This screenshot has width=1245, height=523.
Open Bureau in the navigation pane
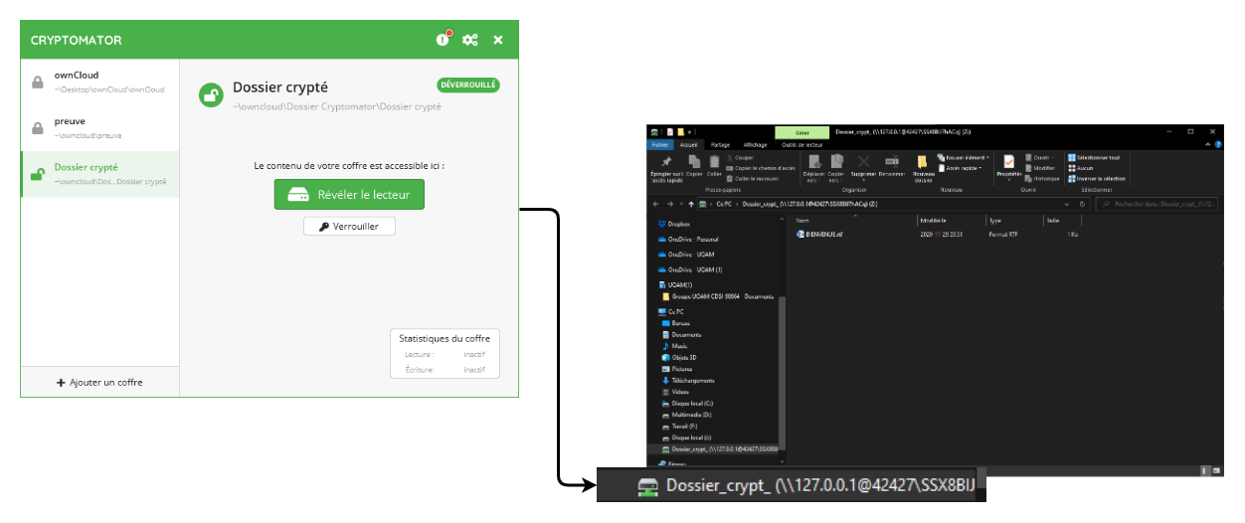(x=674, y=323)
